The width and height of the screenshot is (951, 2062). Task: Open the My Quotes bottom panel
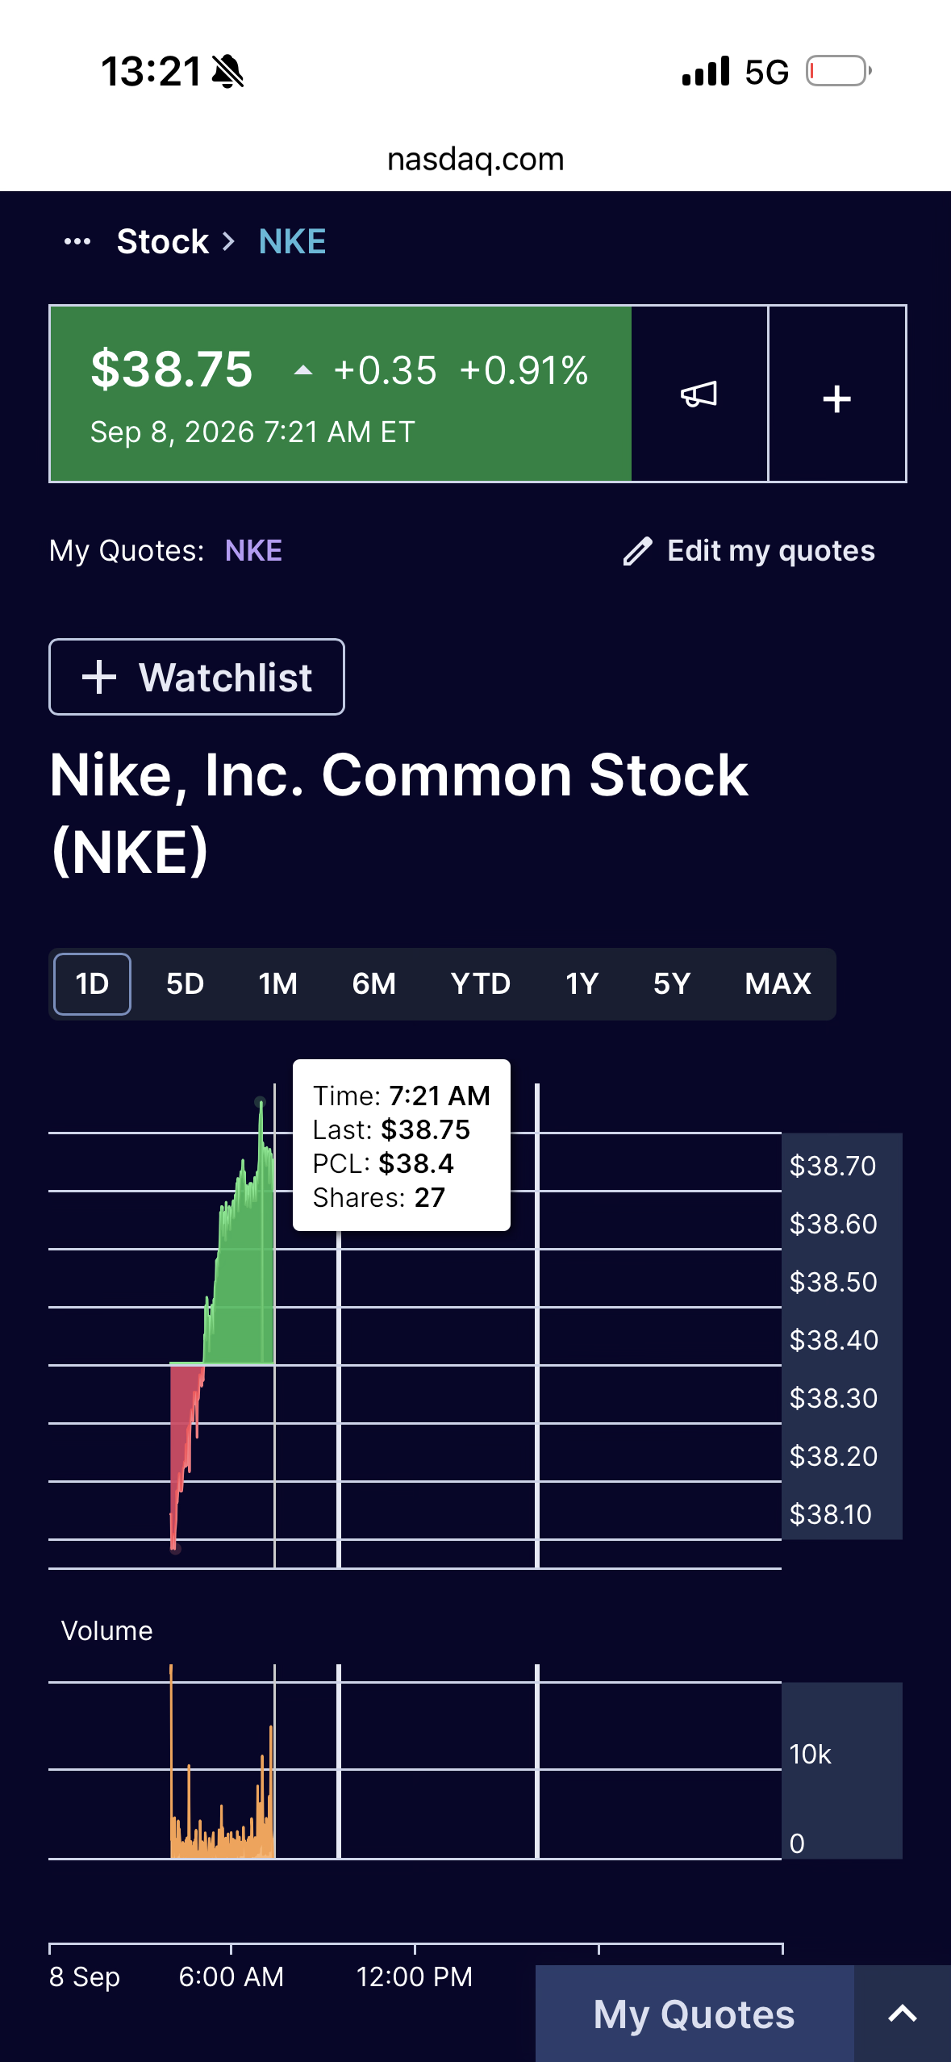pos(694,2014)
